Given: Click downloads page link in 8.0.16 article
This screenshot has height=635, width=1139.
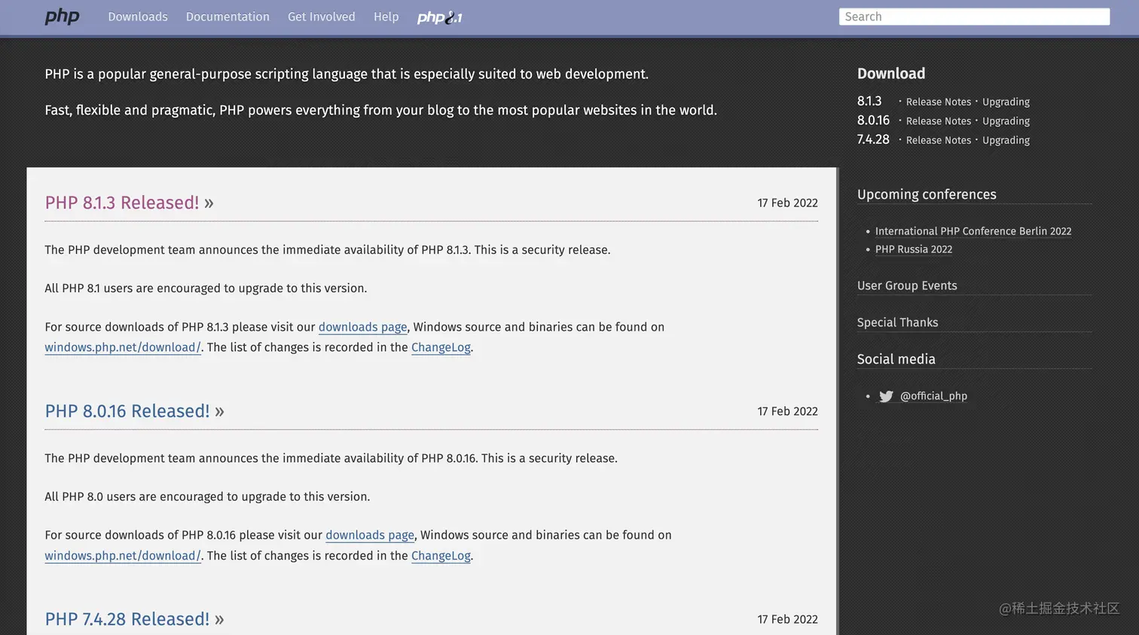Looking at the screenshot, I should point(370,535).
